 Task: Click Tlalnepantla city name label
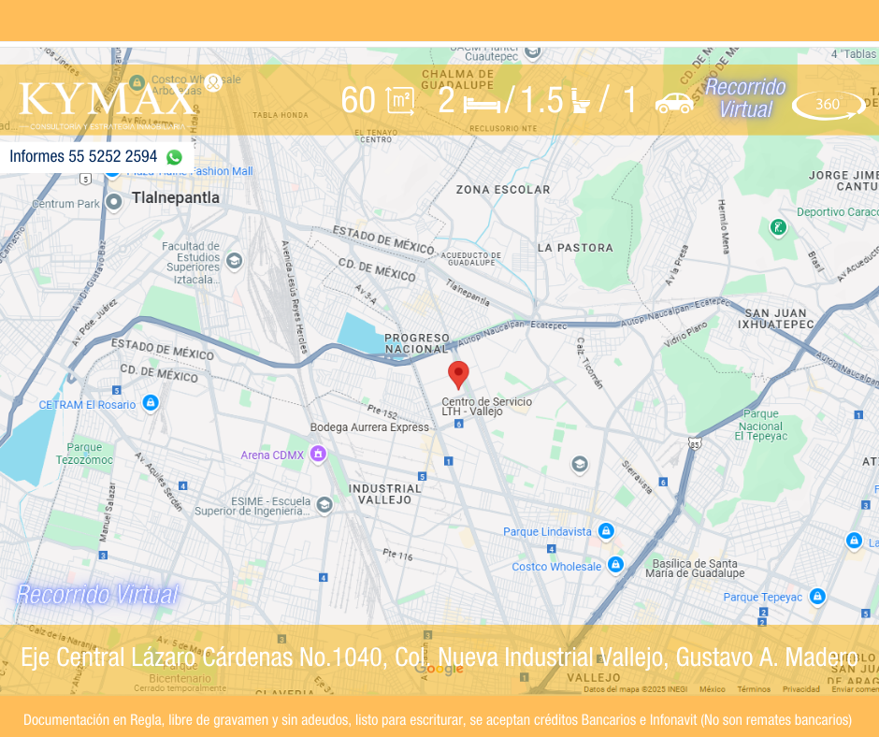tap(176, 197)
